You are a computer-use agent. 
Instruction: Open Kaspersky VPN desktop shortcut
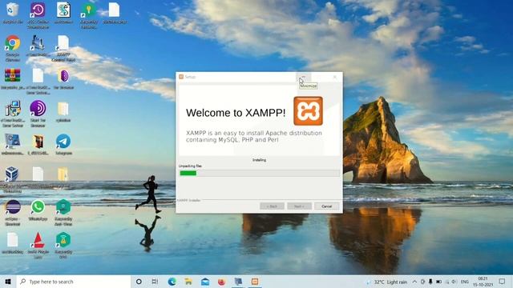63,240
